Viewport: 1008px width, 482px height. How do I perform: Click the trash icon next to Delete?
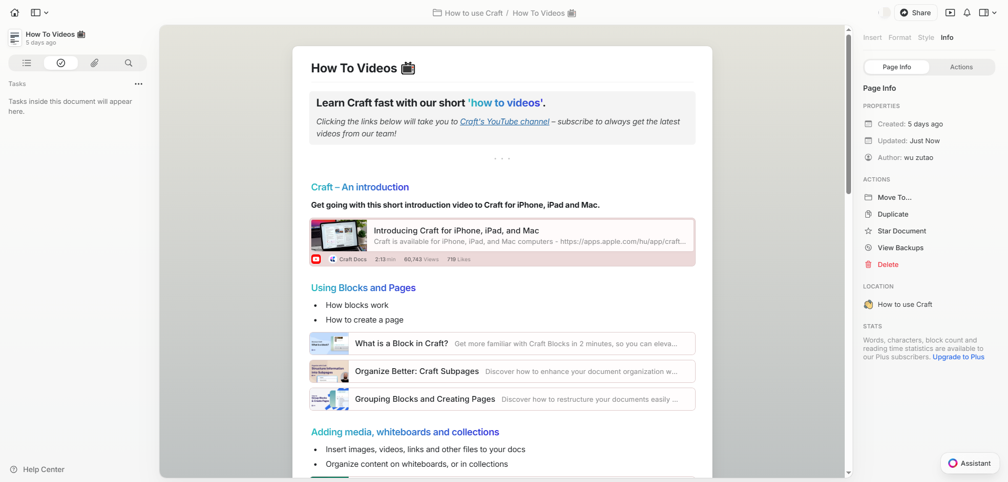coord(868,264)
